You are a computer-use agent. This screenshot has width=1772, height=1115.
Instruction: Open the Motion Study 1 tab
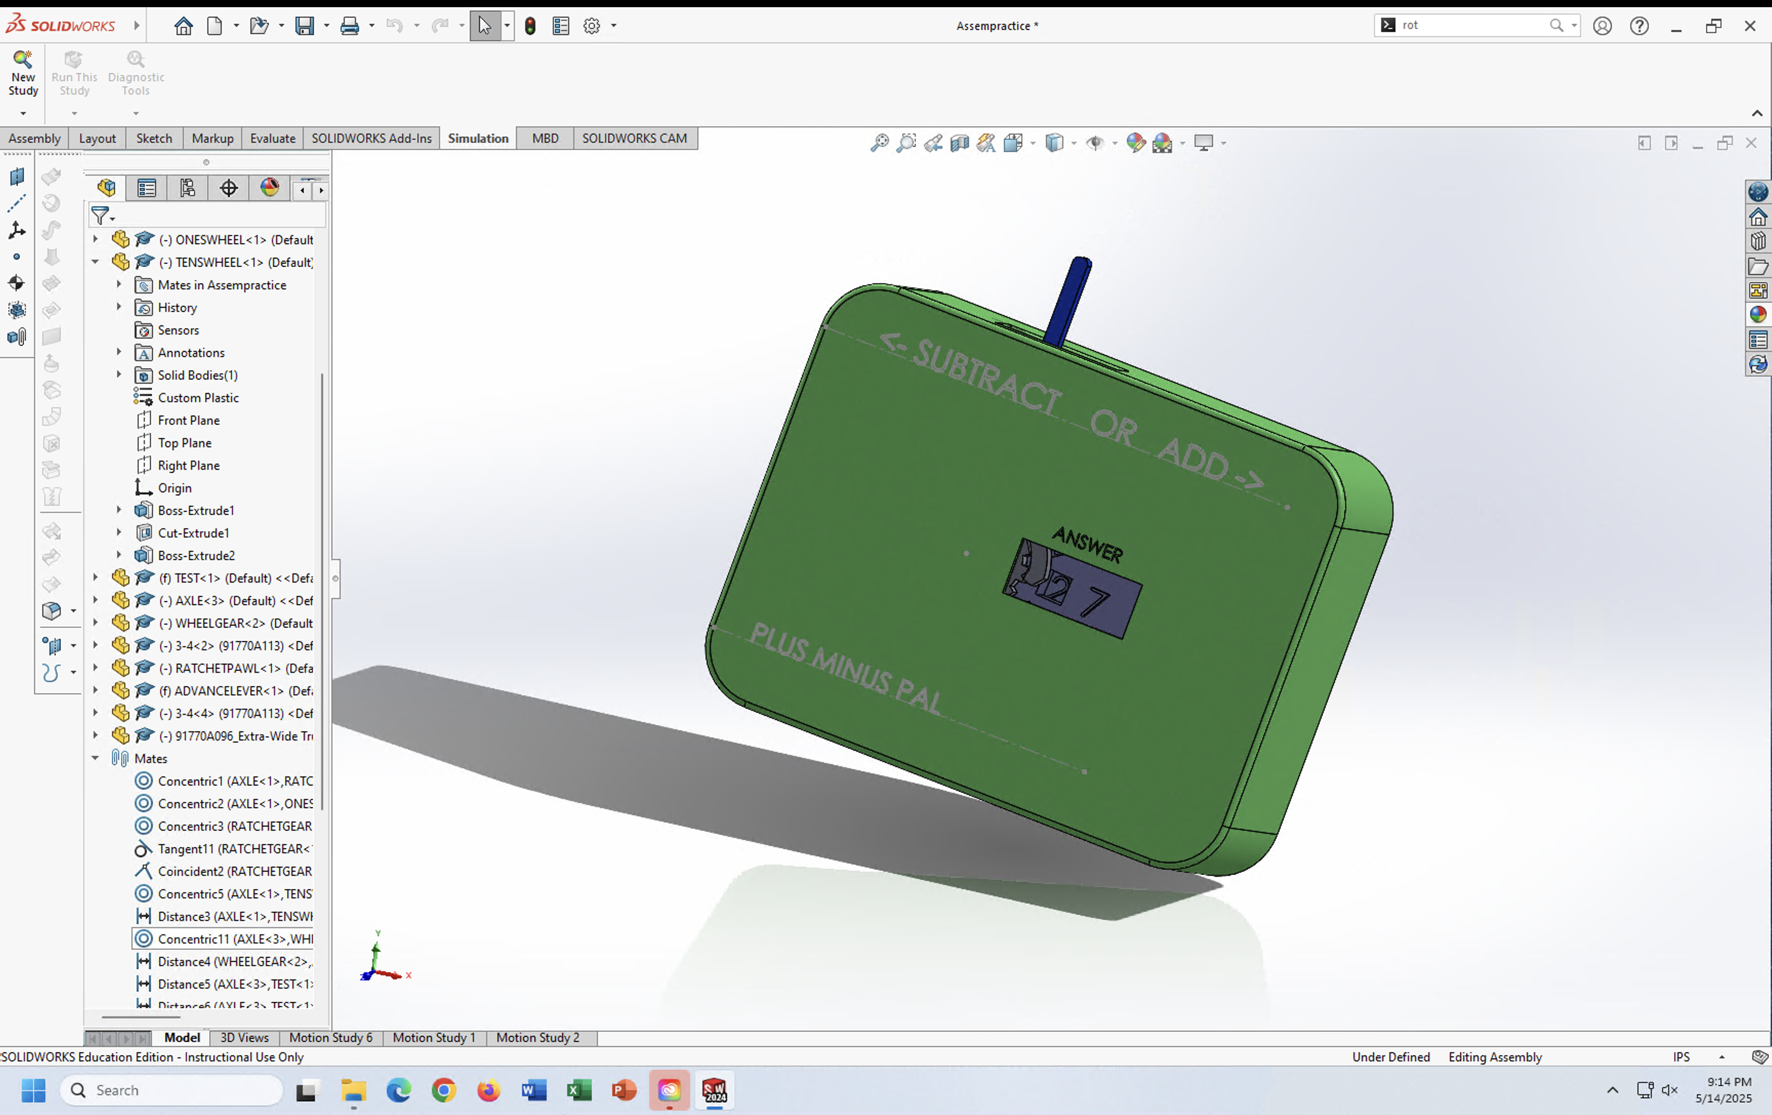coord(433,1037)
